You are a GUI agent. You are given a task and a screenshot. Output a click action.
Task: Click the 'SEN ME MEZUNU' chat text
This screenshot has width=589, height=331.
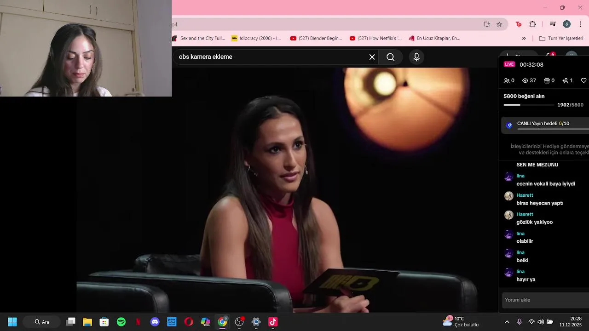pyautogui.click(x=537, y=165)
